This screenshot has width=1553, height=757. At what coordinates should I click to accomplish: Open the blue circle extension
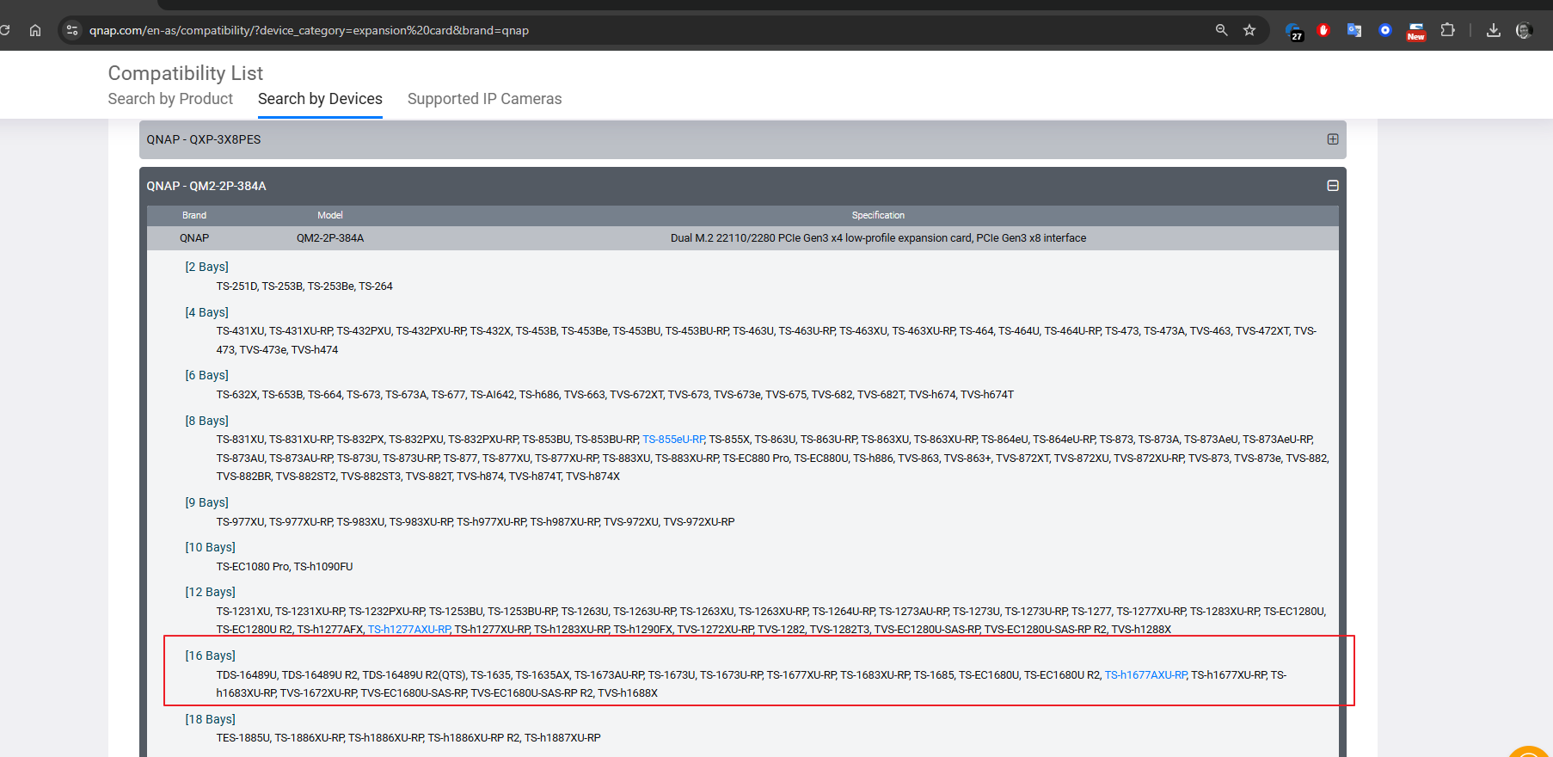coord(1385,30)
